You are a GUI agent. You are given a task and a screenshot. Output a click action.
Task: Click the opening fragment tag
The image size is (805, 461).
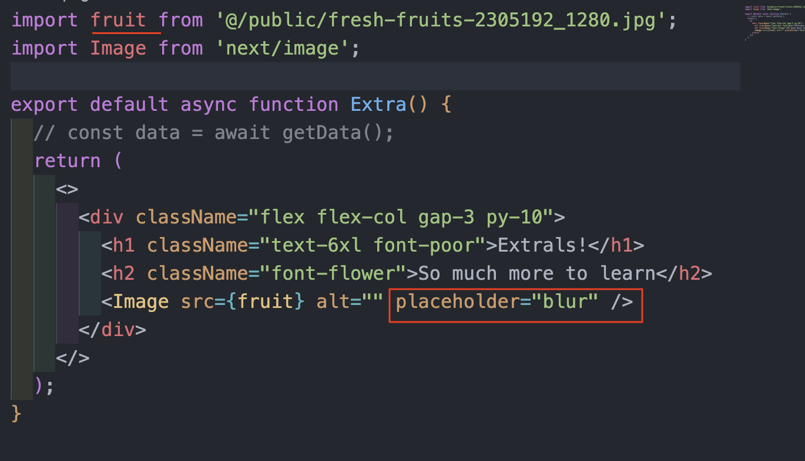67,189
